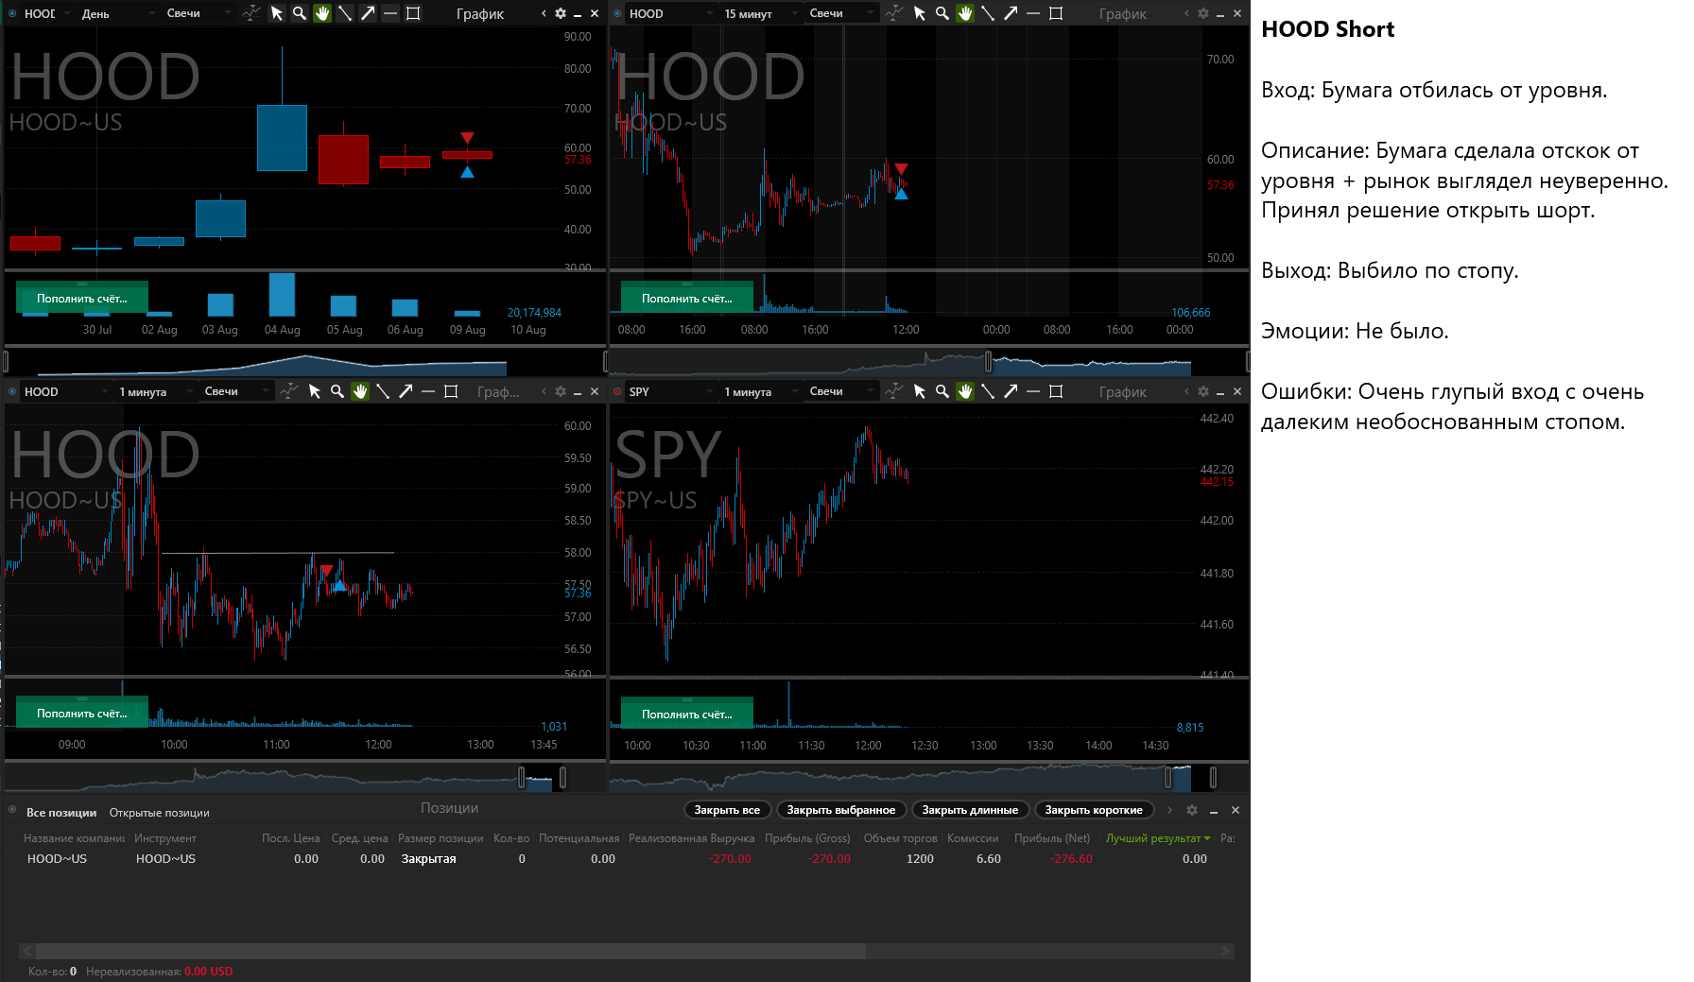Sort by the Лучший результат column header
The width and height of the screenshot is (1694, 982).
point(1157,838)
